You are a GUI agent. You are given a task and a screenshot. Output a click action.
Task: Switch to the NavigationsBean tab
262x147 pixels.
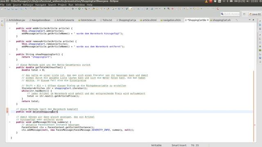coord(40,20)
